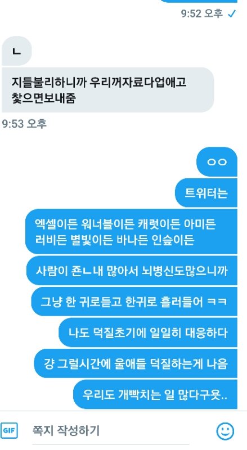The image size is (247, 450).
Task: Select the received message starting 지들불리하니까
Action: pyautogui.click(x=107, y=90)
